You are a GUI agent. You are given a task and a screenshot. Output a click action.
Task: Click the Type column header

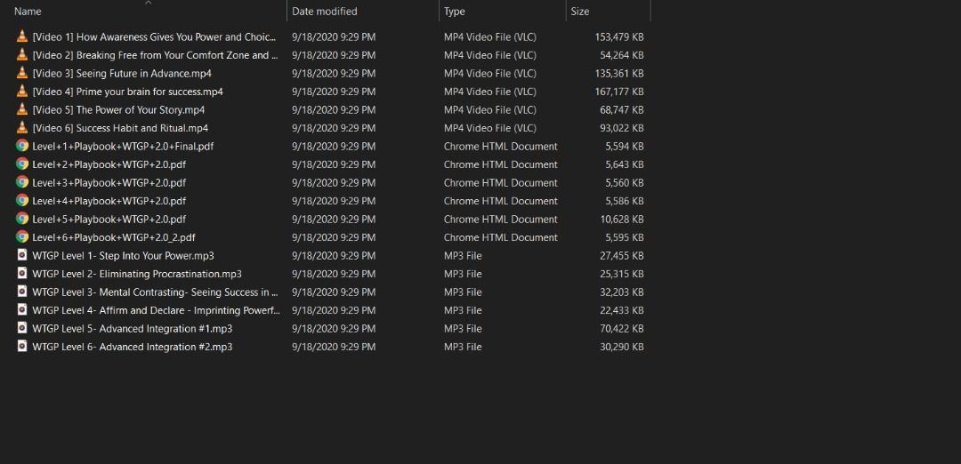tap(455, 12)
